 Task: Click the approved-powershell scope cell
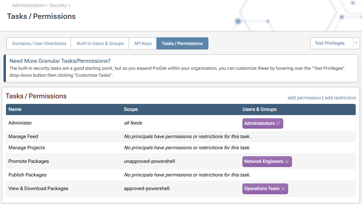147,188
